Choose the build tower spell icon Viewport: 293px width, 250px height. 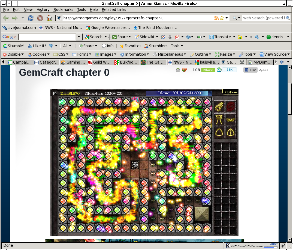tap(219, 119)
